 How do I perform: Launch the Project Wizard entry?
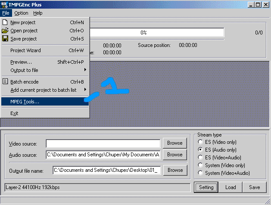[x=45, y=50]
